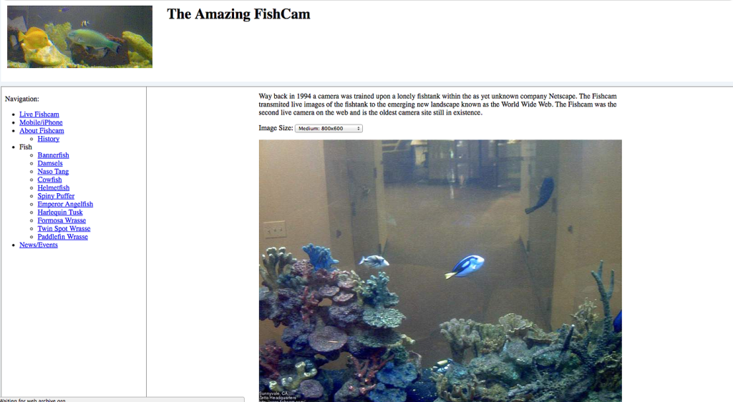Open the Live Fishcam link
The width and height of the screenshot is (733, 402).
(39, 114)
